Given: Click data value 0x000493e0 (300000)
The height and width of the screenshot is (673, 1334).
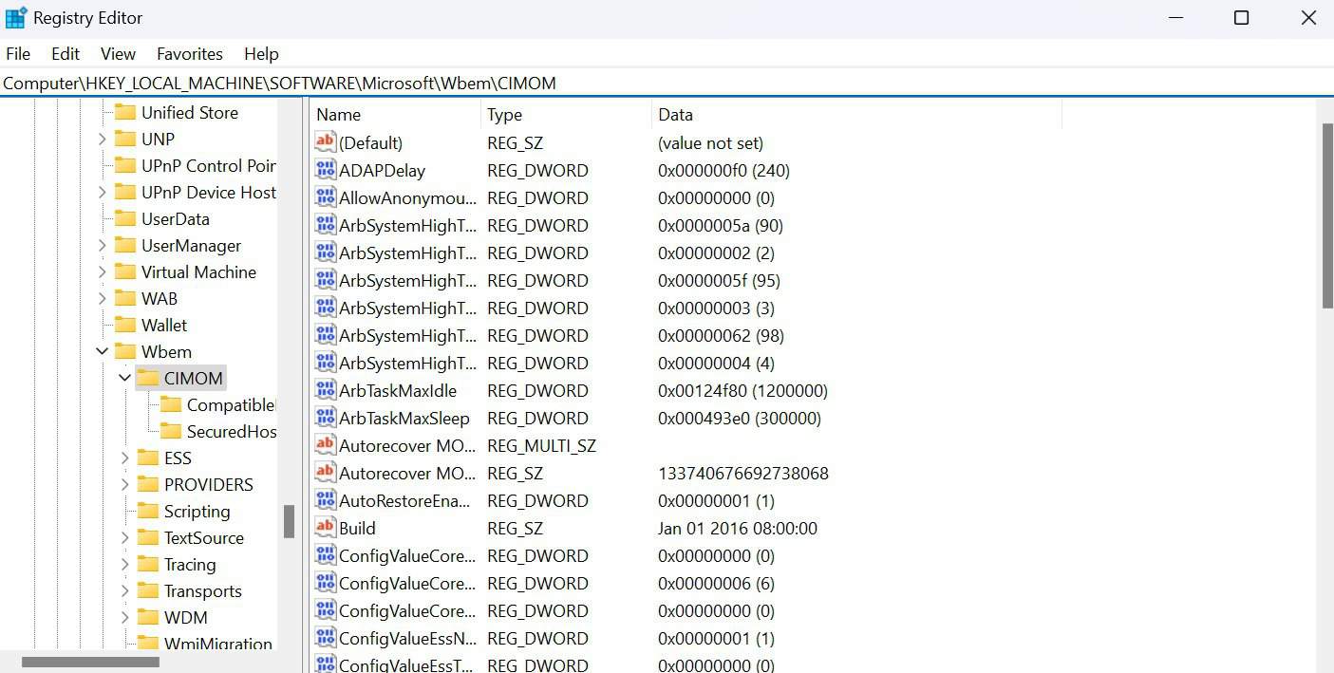Looking at the screenshot, I should pos(740,418).
